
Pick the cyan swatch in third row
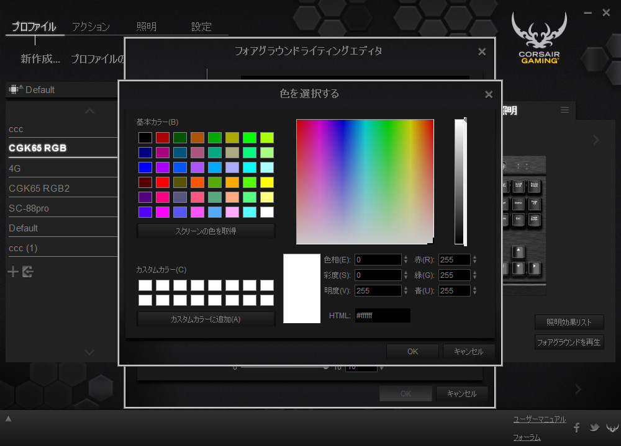point(250,167)
